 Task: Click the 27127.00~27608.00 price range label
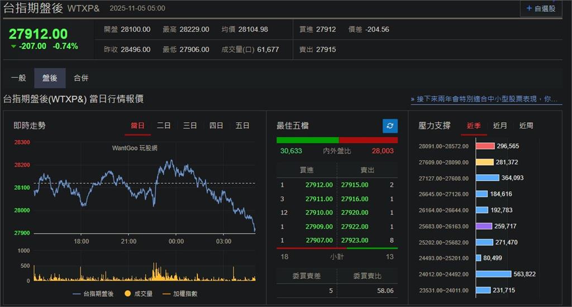[444, 178]
